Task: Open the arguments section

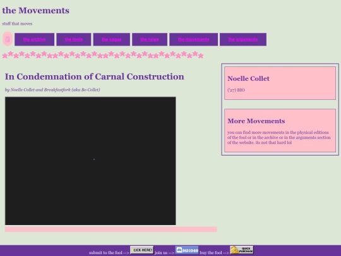Action: (x=243, y=39)
